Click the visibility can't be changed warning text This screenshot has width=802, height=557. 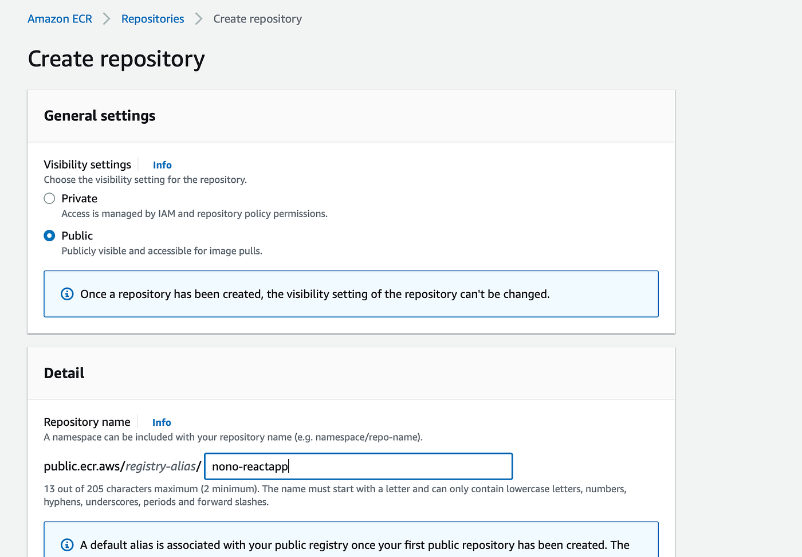pyautogui.click(x=314, y=294)
